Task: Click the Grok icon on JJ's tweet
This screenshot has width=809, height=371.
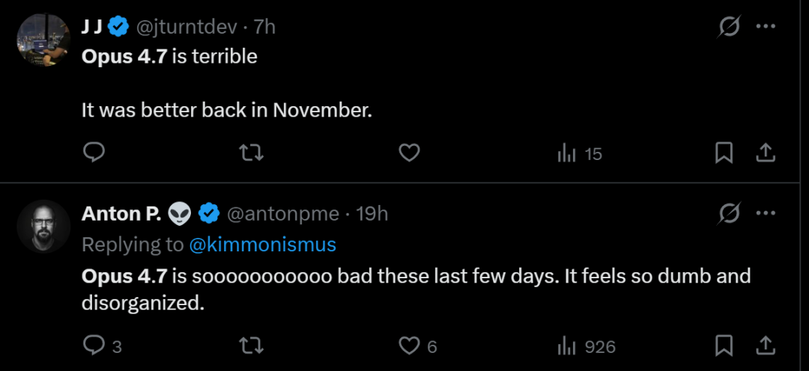Action: tap(728, 27)
